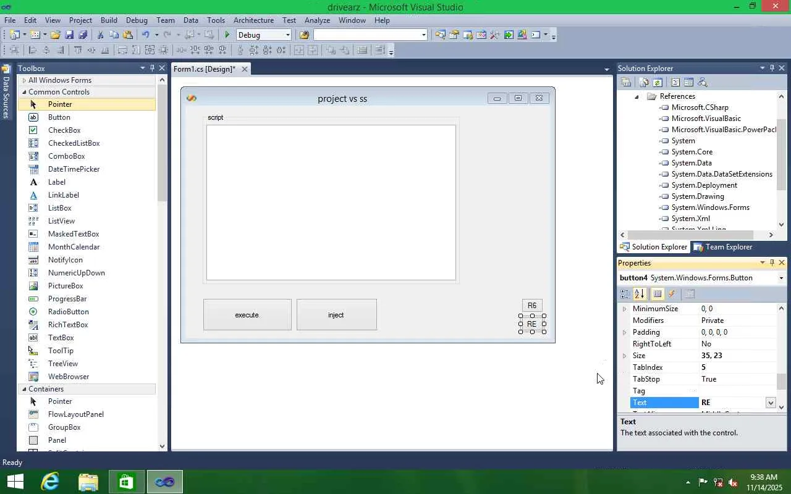The height and width of the screenshot is (494, 791).
Task: Click Show All Files in Solution Explorer
Action: [x=644, y=82]
